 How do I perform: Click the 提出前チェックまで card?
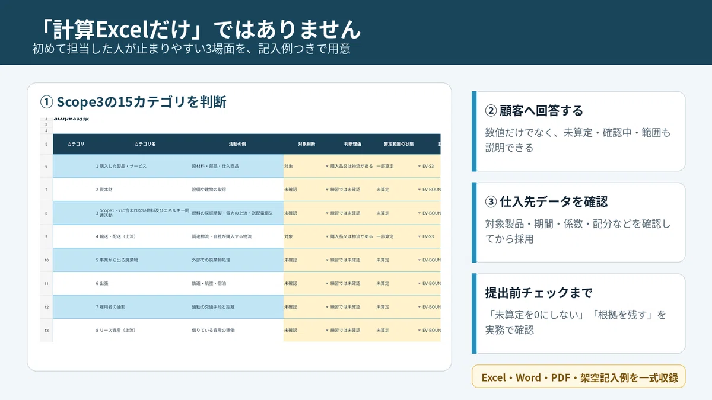[578, 313]
